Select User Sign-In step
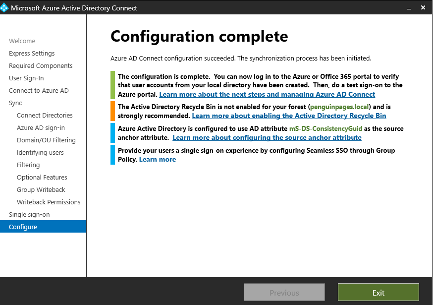Image resolution: width=433 pixels, height=305 pixels. tap(26, 78)
